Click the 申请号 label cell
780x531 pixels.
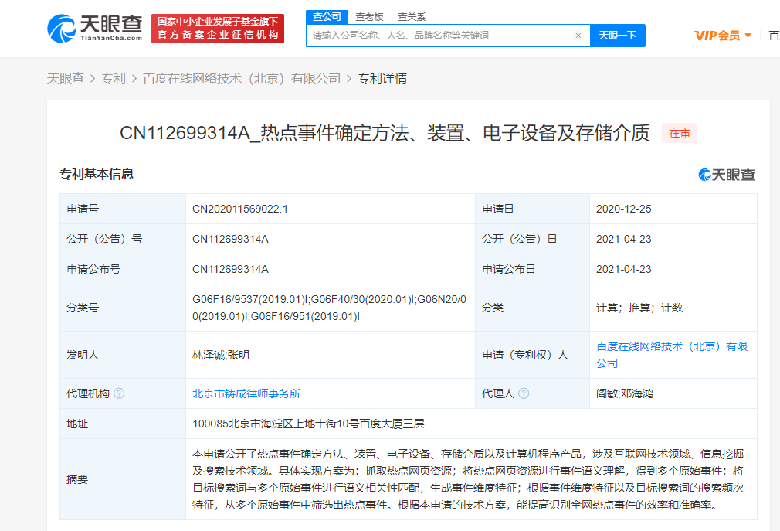[x=122, y=209]
